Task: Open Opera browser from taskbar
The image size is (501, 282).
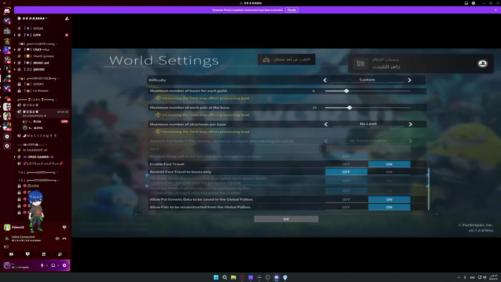Action: pyautogui.click(x=242, y=277)
